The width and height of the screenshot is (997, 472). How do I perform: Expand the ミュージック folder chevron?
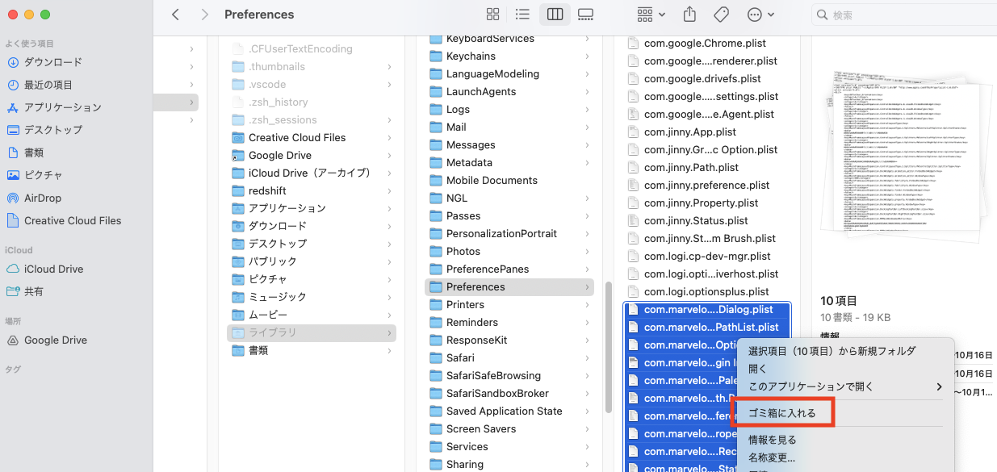tap(389, 298)
